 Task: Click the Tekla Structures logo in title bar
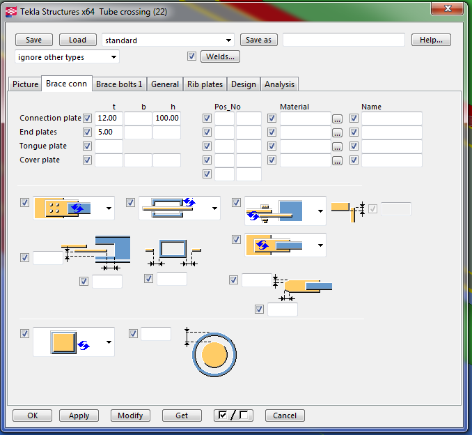tap(11, 12)
